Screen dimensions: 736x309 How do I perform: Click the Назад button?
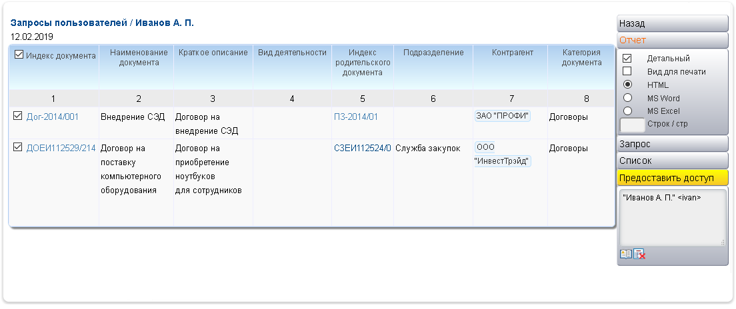672,23
